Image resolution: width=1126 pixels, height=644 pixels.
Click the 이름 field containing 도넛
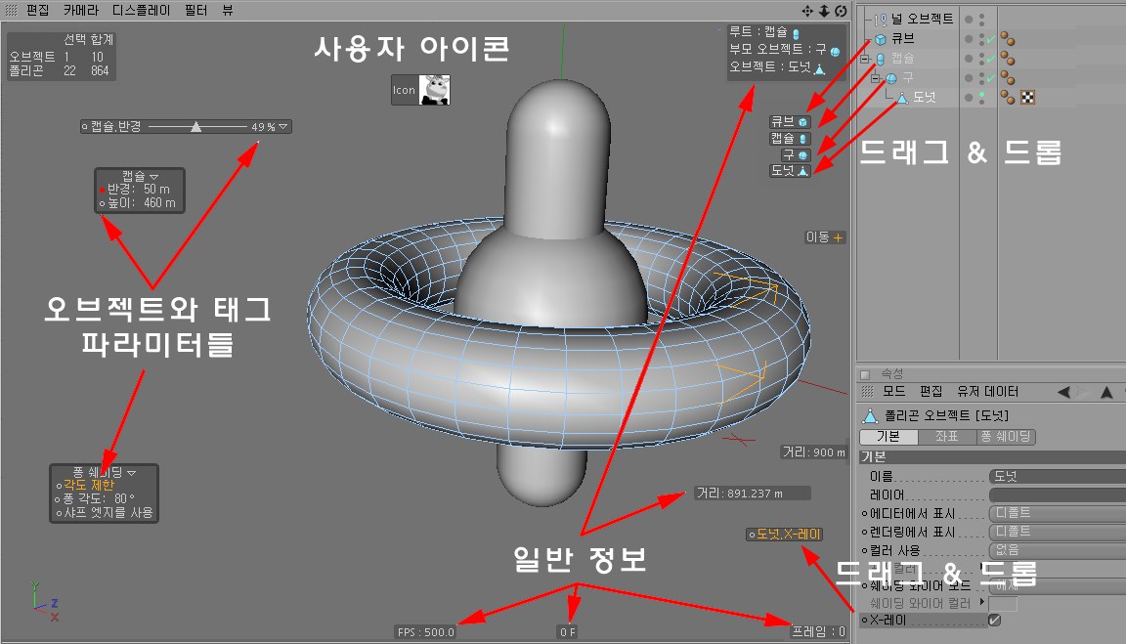(x=1057, y=476)
